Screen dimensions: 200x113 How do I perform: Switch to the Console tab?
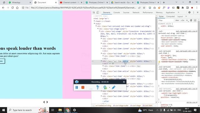pos(117,13)
